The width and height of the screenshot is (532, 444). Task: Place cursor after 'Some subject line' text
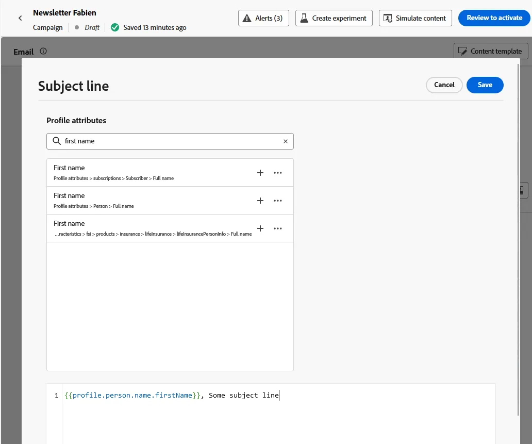[279, 395]
